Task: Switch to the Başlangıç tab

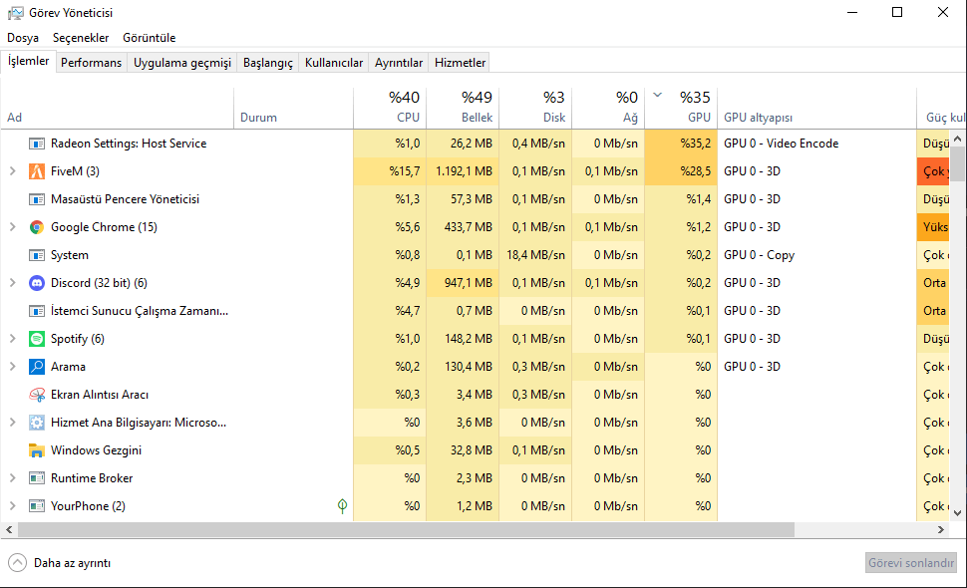Action: pyautogui.click(x=267, y=63)
